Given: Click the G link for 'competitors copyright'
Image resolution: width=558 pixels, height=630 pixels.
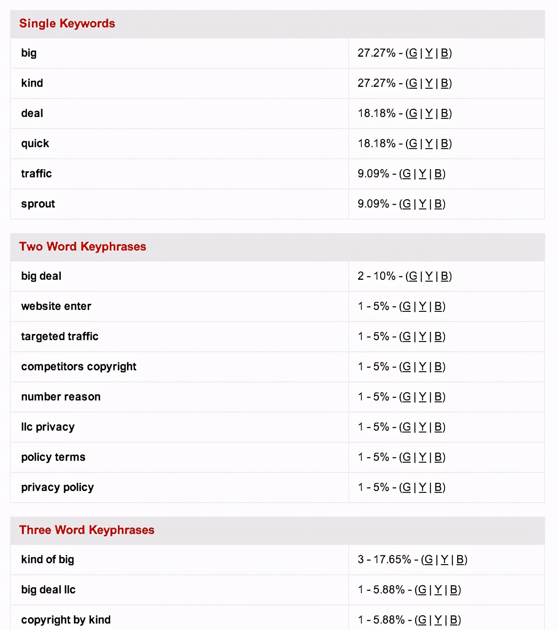Looking at the screenshot, I should [x=406, y=367].
